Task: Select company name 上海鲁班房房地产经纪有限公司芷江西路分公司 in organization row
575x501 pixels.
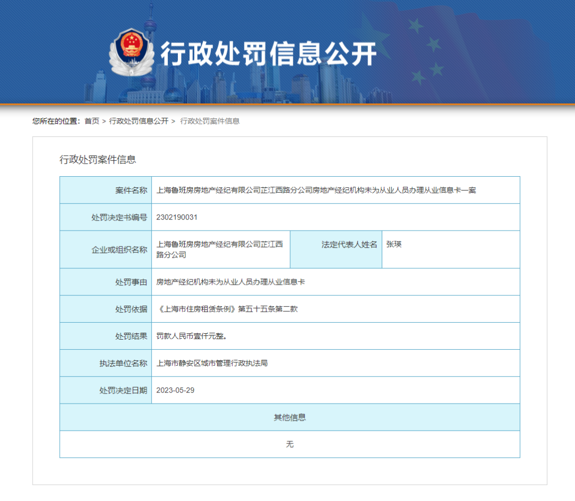Action: coord(220,249)
